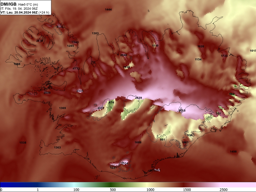
Task: Click the 1119 height label
Action: click(155, 46)
